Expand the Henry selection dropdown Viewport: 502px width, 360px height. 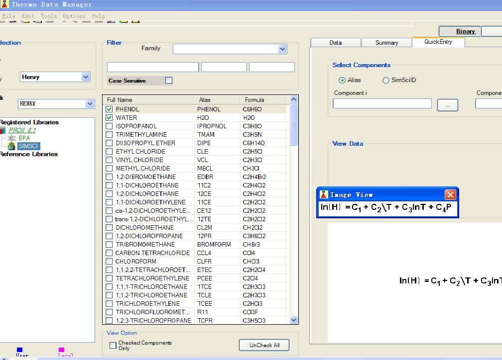85,77
